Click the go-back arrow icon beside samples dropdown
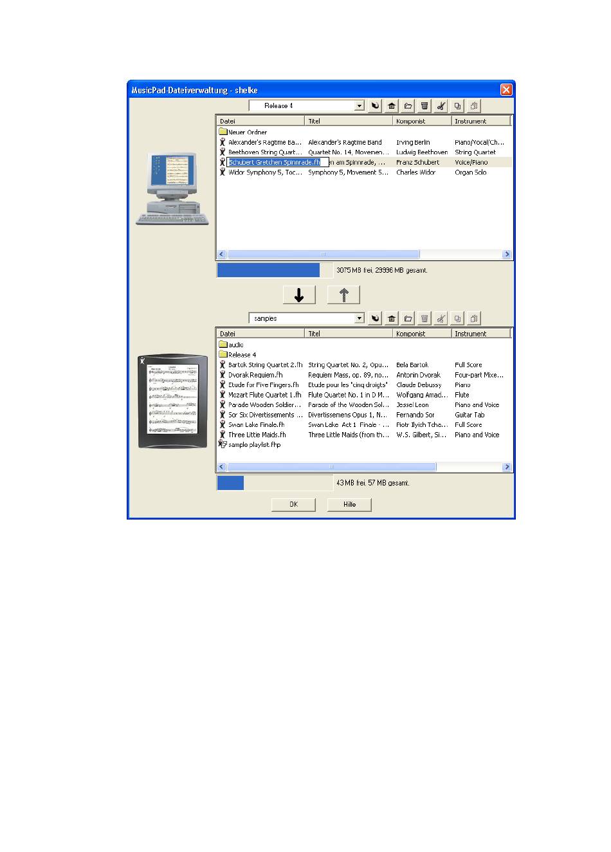Screen dimensions: 611x852 point(375,318)
